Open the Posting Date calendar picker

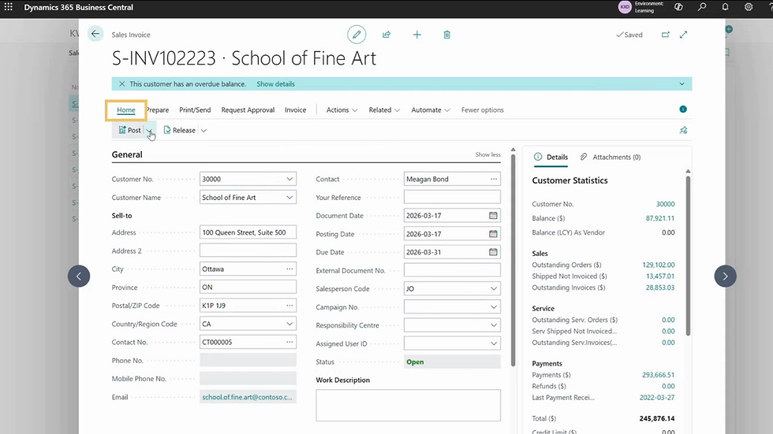[x=493, y=234]
